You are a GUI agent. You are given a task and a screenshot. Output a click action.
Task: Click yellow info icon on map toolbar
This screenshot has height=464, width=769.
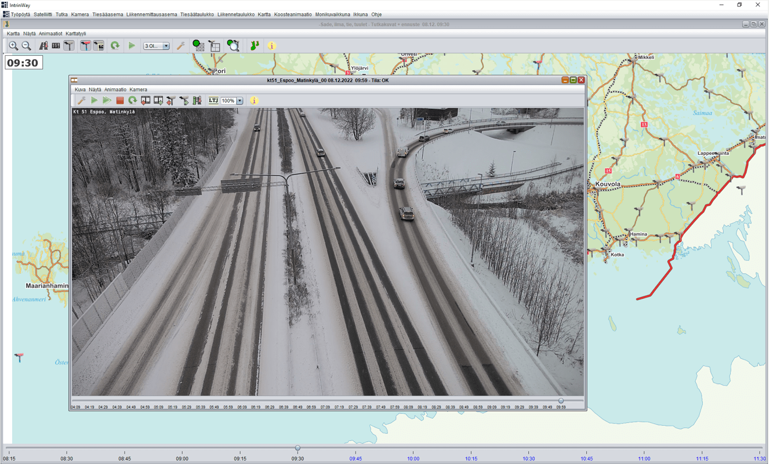[271, 46]
